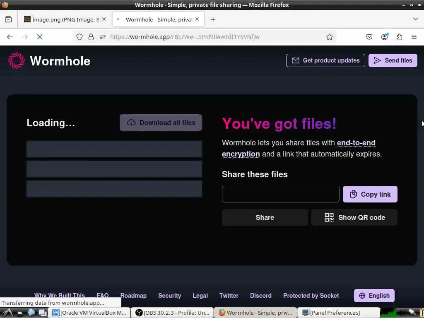The width and height of the screenshot is (424, 318).
Task: Click the Wormhole spiral logo
Action: tap(17, 60)
